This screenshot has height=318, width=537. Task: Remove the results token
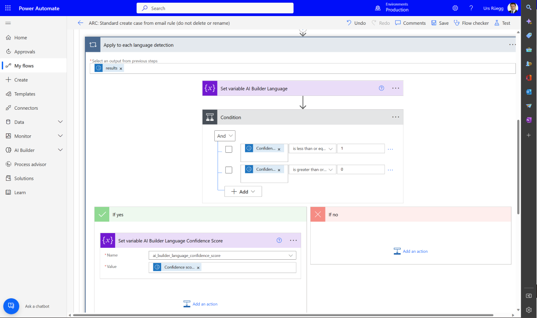[121, 68]
